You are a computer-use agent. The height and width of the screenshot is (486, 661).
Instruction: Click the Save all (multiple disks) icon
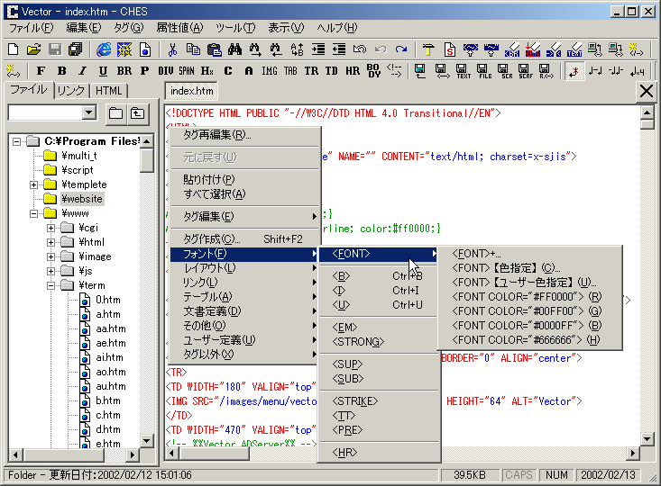pos(75,49)
